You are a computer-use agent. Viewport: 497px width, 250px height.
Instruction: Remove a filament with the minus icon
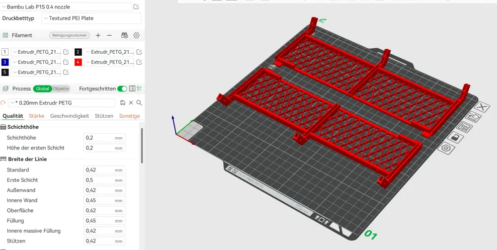pos(109,35)
